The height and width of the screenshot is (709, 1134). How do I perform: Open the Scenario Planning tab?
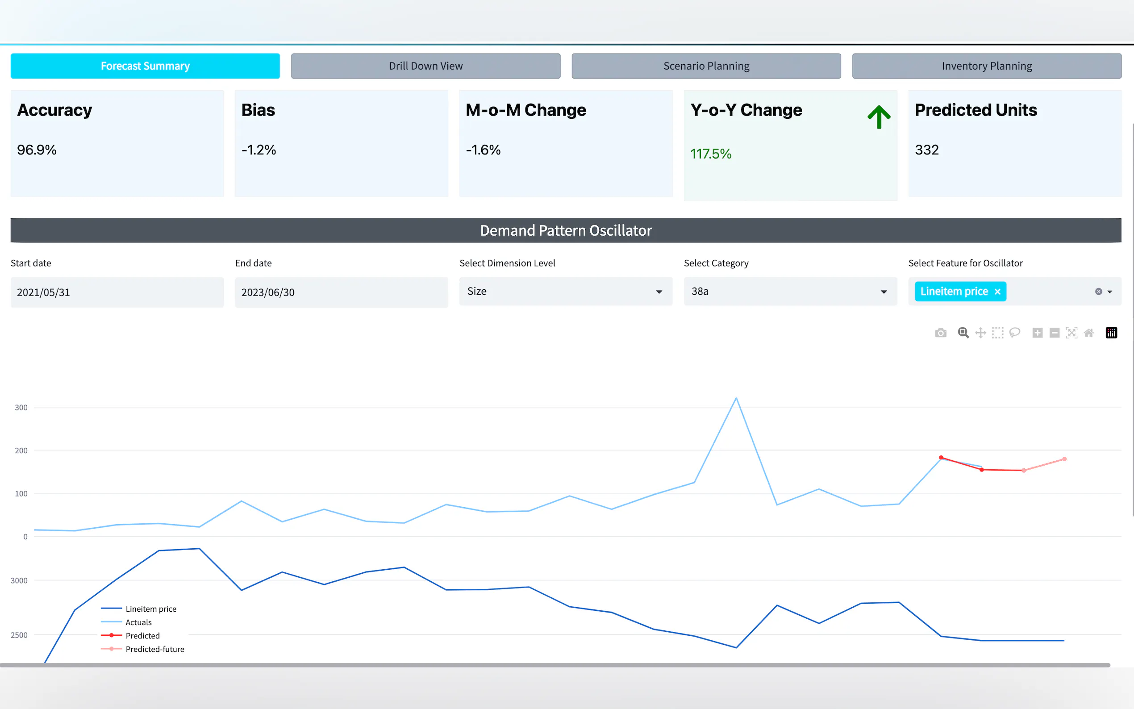706,66
